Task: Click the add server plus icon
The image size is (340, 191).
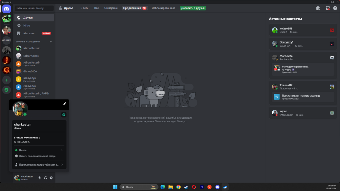Action: [x=6, y=80]
